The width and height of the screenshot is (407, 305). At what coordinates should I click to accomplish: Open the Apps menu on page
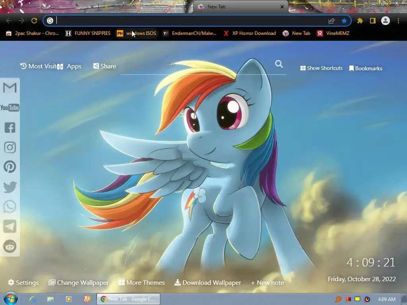70,66
